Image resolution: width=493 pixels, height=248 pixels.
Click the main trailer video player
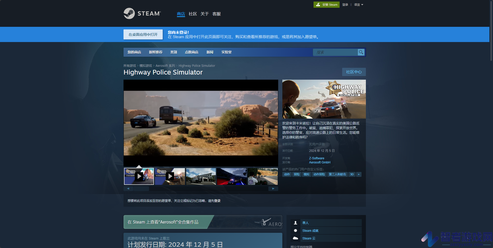click(201, 123)
